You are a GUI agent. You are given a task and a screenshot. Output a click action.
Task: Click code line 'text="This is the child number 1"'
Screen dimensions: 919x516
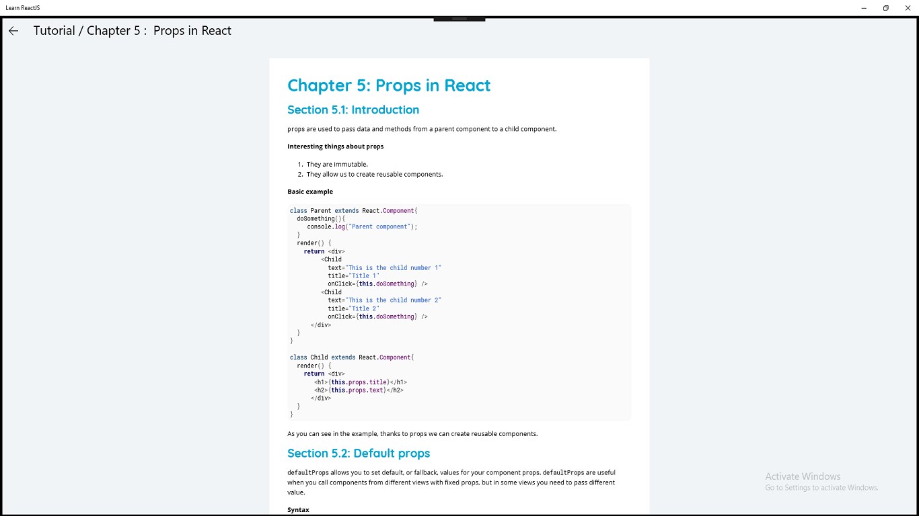coord(385,267)
